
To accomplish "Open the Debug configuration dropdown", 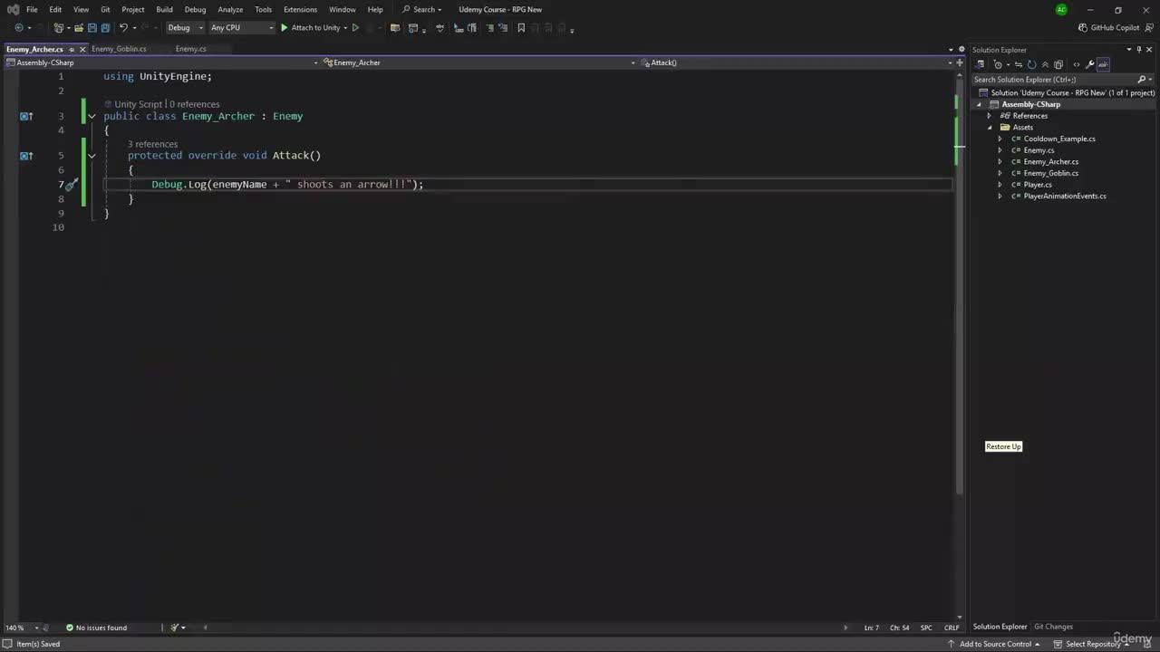I will point(184,28).
